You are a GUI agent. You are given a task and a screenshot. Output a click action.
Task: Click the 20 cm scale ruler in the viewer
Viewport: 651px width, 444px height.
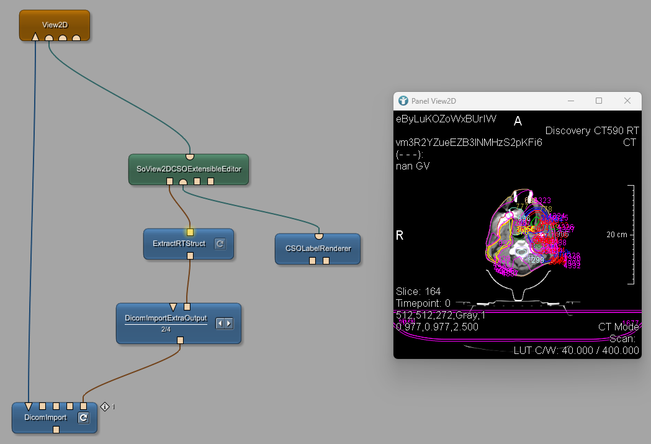pos(631,234)
